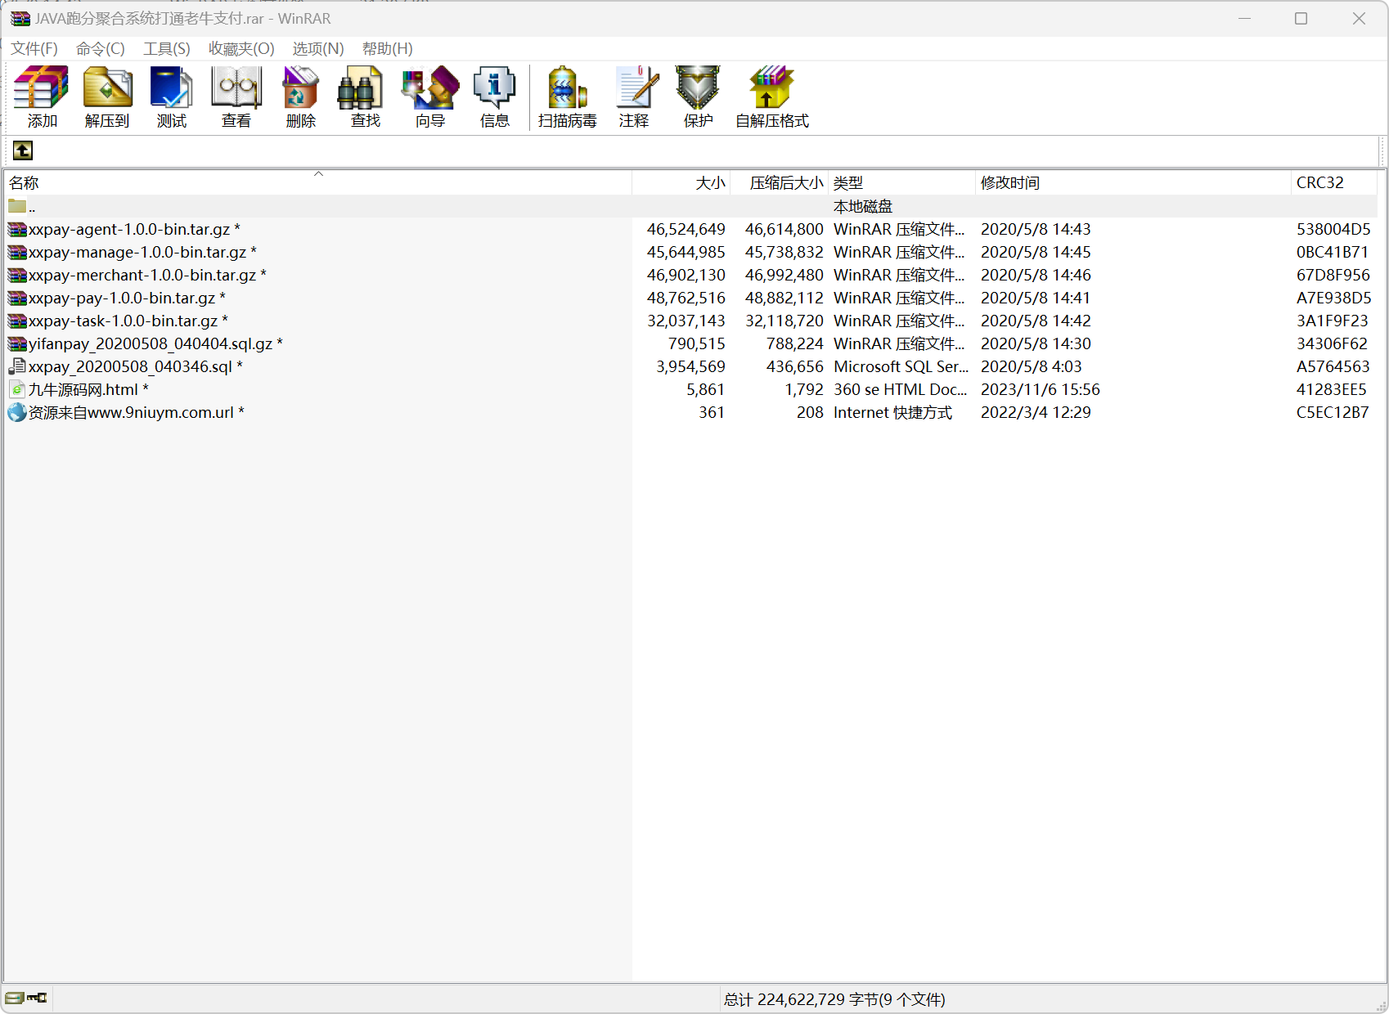This screenshot has width=1389, height=1014.
Task: Show archive Info (信息) icon
Action: 494,96
